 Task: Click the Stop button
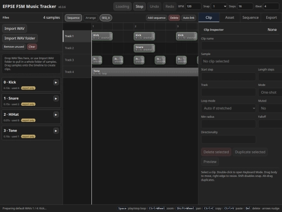pyautogui.click(x=139, y=6)
